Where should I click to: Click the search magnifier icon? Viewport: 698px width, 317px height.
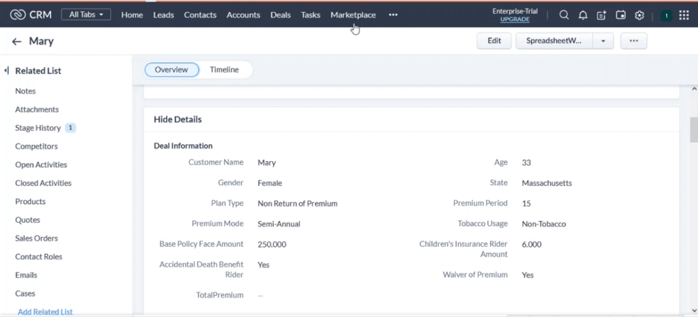(564, 15)
